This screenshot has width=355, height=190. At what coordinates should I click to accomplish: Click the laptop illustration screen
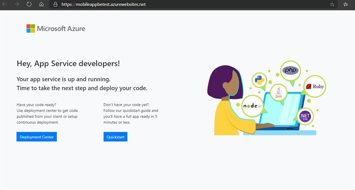(281, 110)
